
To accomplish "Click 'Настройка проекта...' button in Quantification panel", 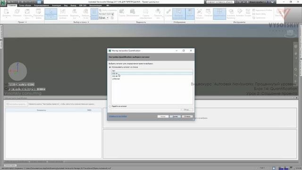I will tap(17, 104).
